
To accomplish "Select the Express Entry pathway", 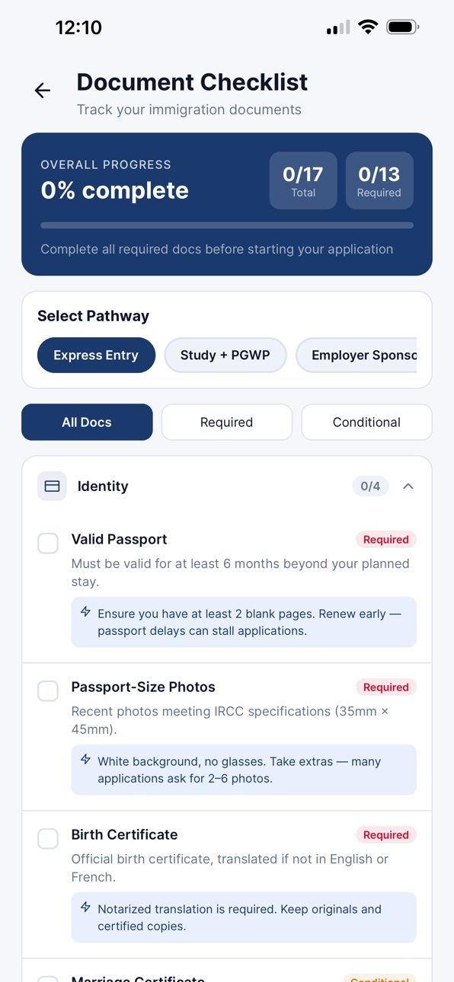I will tap(96, 355).
